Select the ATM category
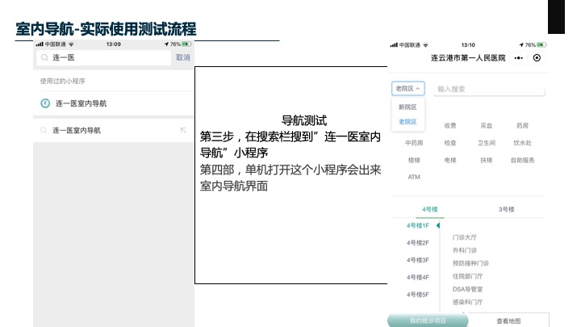Screen dimensions: 581x327 click(414, 177)
